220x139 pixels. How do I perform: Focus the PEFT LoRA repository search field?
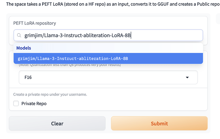(109, 35)
